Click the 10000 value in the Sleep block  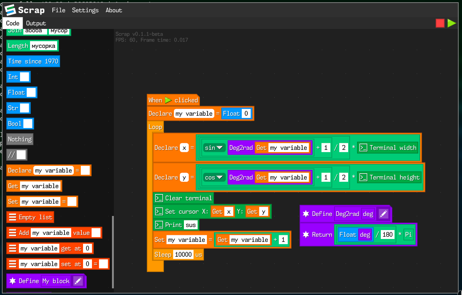click(183, 254)
